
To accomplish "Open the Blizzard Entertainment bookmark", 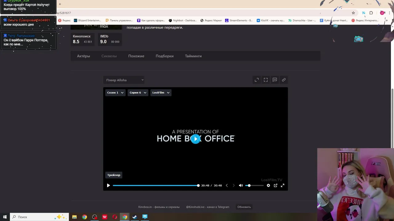I will (x=87, y=21).
